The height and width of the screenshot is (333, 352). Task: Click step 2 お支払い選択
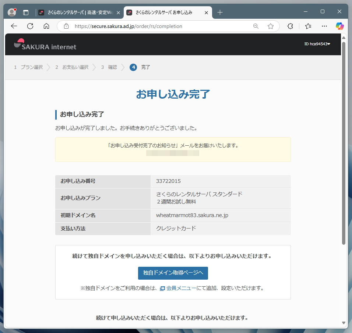[72, 67]
